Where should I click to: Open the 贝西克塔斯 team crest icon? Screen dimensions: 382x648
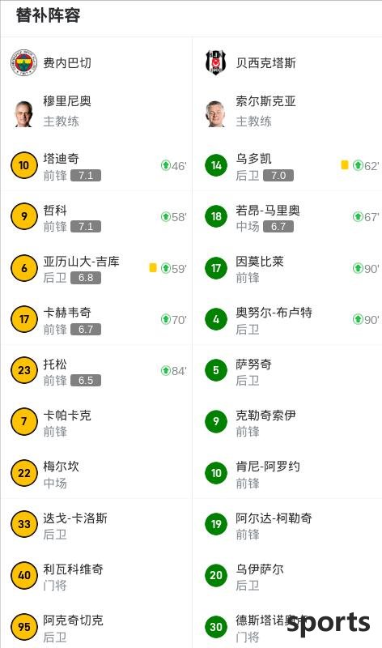point(216,63)
